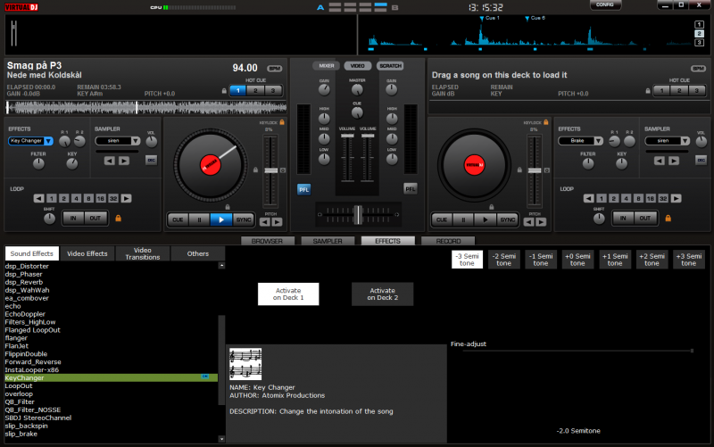
Task: Toggle left deck PFL headphone cue
Action: [x=303, y=189]
